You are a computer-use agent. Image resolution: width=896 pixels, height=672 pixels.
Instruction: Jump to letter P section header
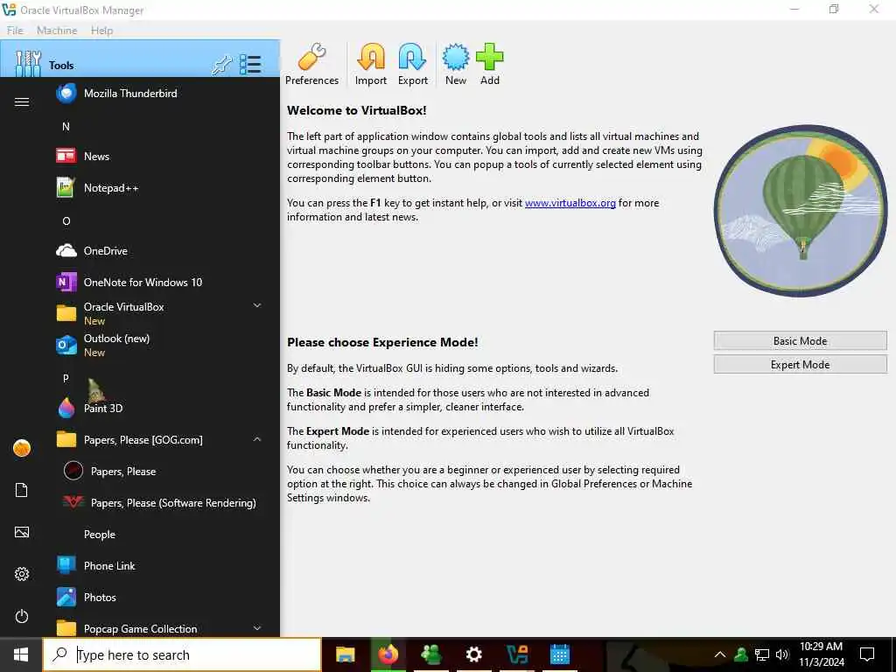[66, 378]
